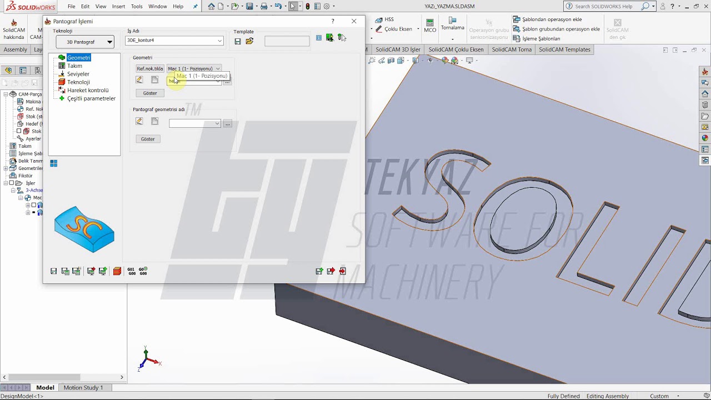This screenshot has width=711, height=400.
Task: Open the Tornalama dropdown arrow in ribbon
Action: click(453, 39)
